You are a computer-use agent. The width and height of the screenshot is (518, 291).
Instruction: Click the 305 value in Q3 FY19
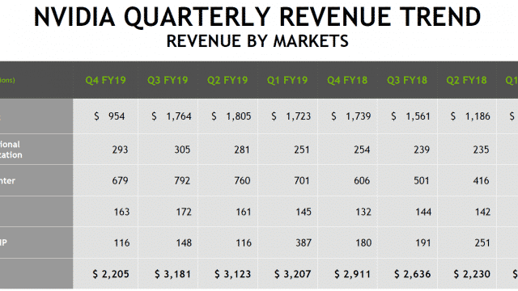182,150
